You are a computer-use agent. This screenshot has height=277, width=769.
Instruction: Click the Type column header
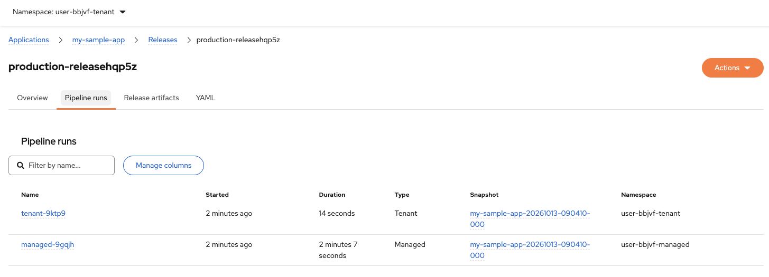tap(402, 195)
